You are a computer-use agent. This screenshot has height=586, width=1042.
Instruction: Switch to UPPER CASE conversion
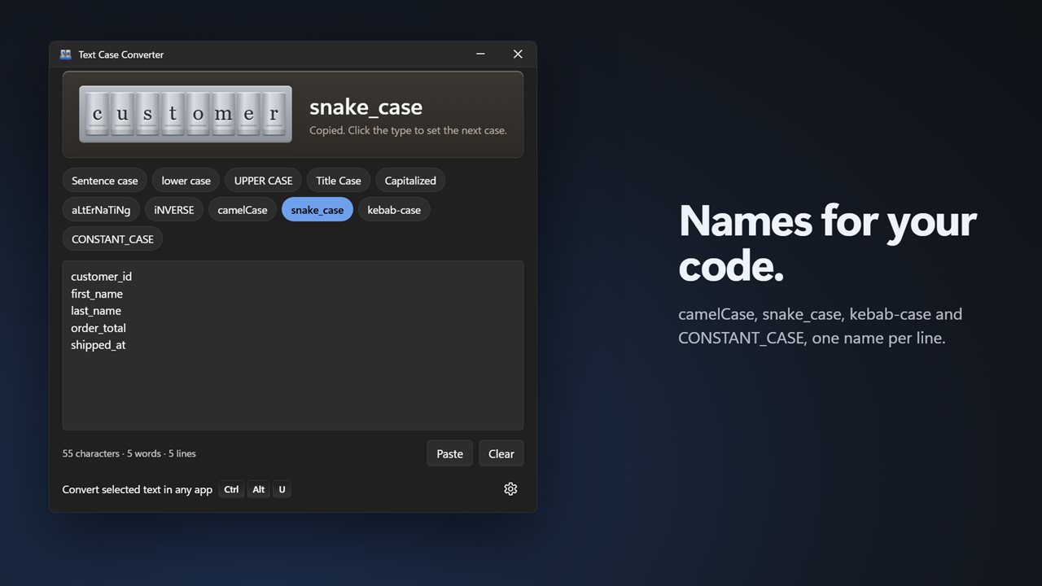pyautogui.click(x=263, y=181)
